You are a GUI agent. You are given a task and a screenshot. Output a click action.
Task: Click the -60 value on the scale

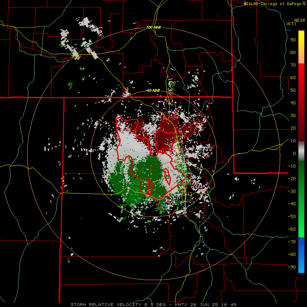click(292, 229)
